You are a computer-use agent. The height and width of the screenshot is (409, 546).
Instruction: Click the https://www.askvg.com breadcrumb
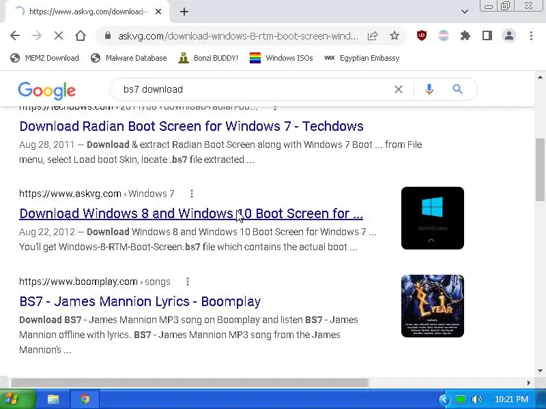point(70,194)
